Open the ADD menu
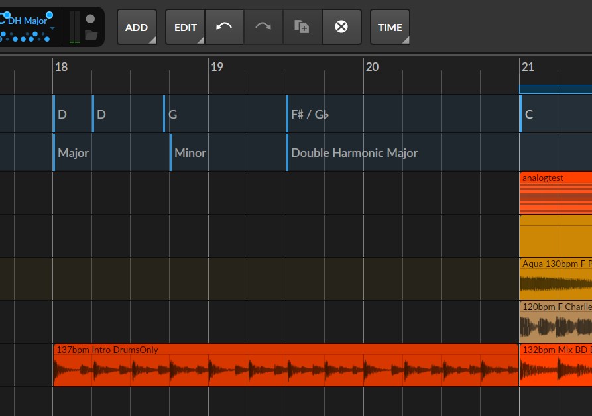Screen dimensions: 592x416 pos(137,27)
